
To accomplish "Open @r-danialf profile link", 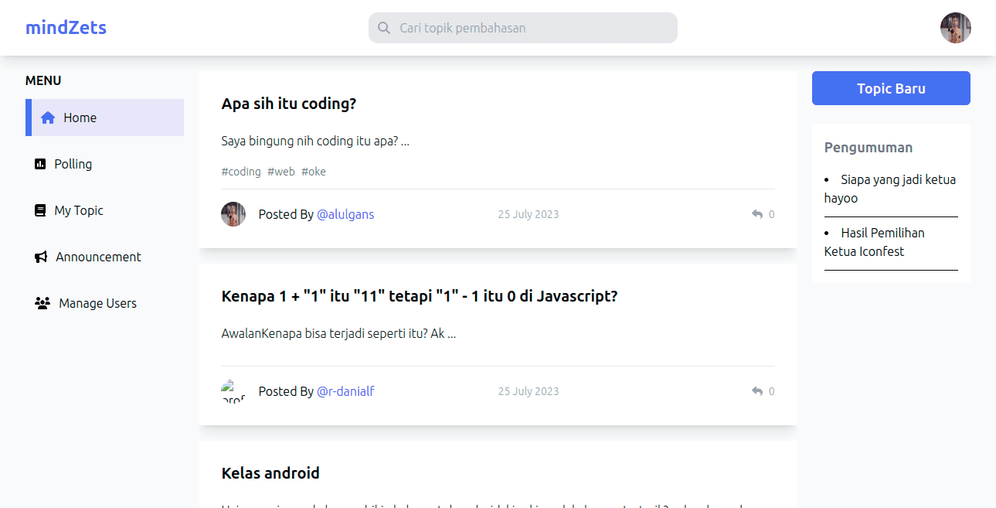I will [x=345, y=391].
